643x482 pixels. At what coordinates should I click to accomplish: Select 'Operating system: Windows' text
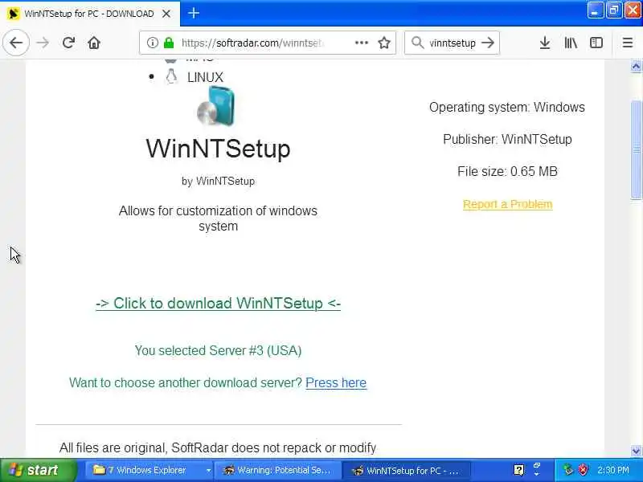point(507,107)
